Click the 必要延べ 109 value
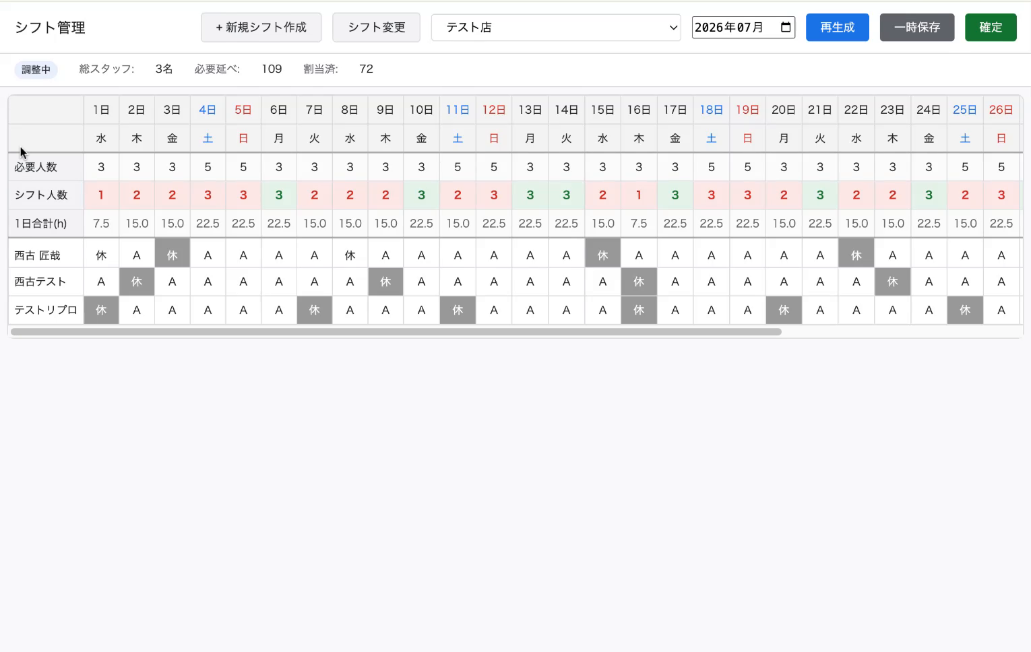This screenshot has height=652, width=1031. (272, 69)
